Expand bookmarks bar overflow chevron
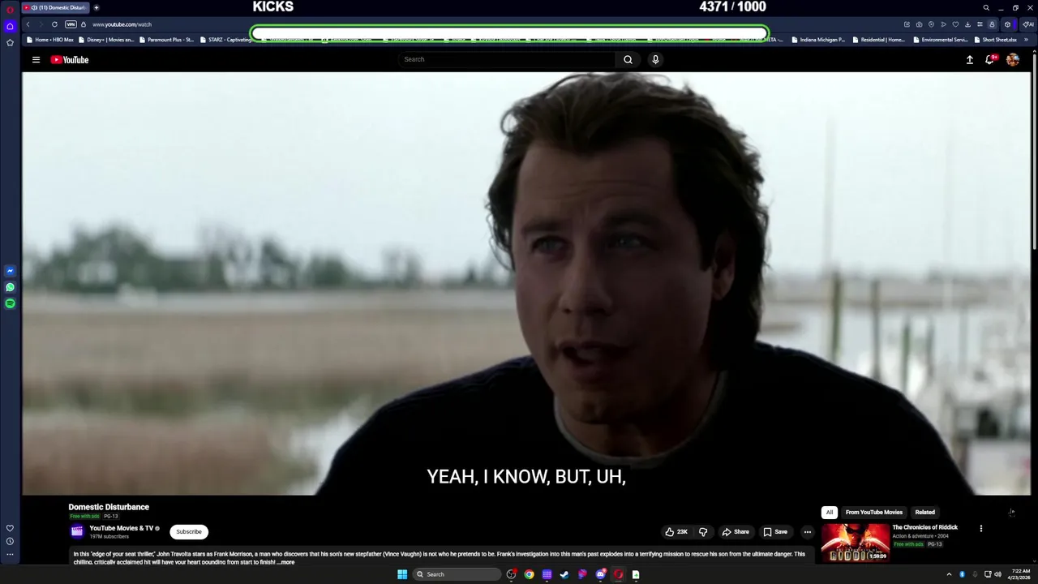This screenshot has height=584, width=1038. [1027, 39]
